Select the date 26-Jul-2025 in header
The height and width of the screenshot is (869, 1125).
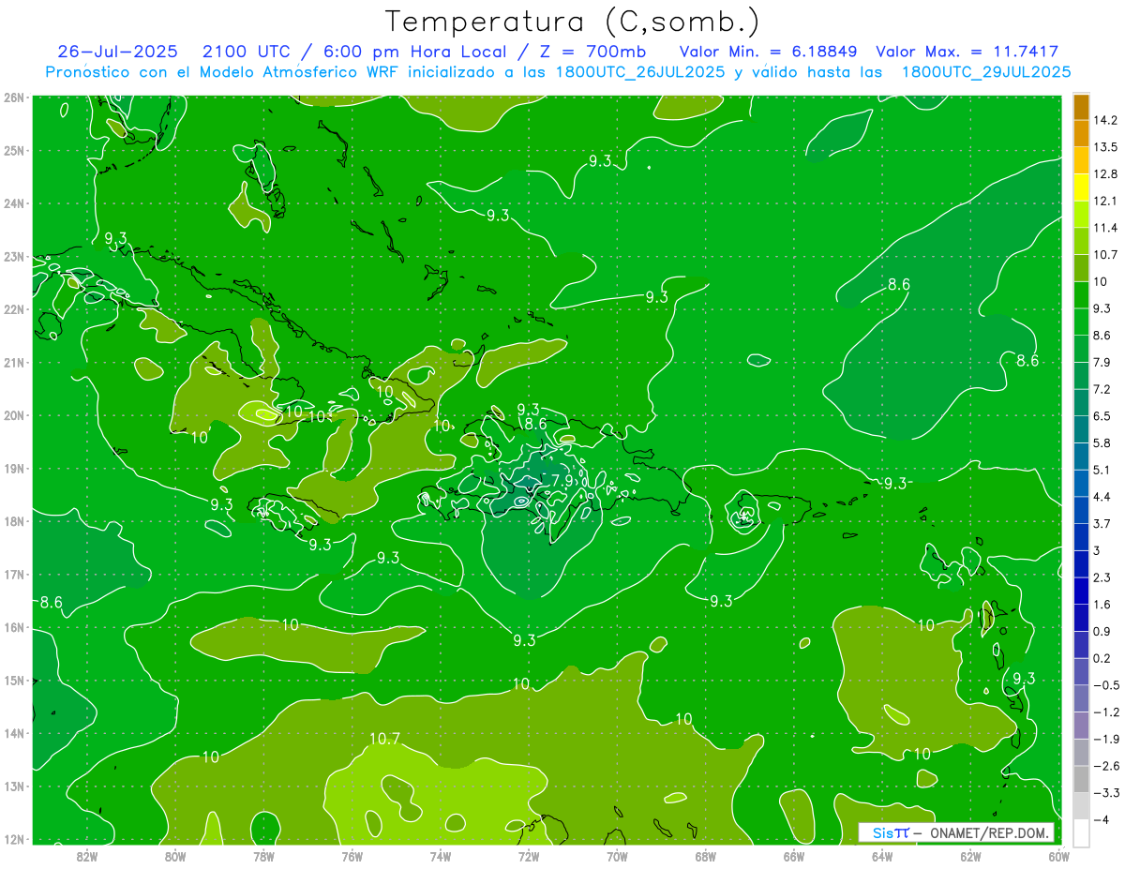tap(116, 52)
